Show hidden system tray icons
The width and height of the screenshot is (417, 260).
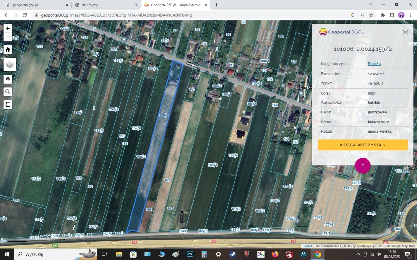[x=358, y=254]
